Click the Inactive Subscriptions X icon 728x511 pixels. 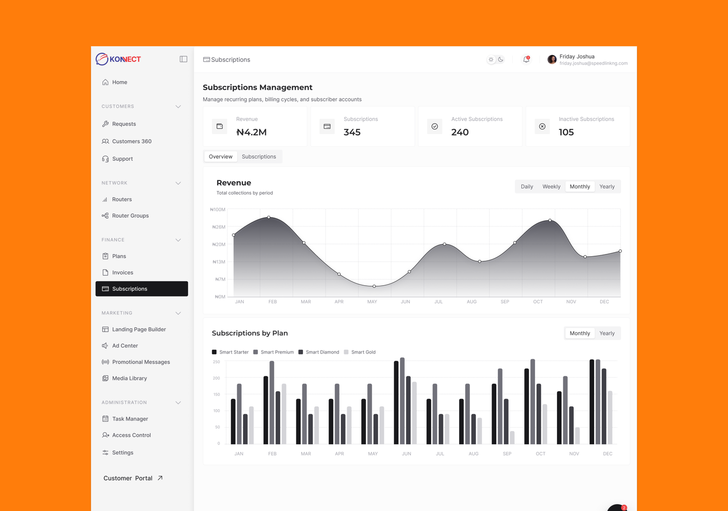(x=542, y=126)
